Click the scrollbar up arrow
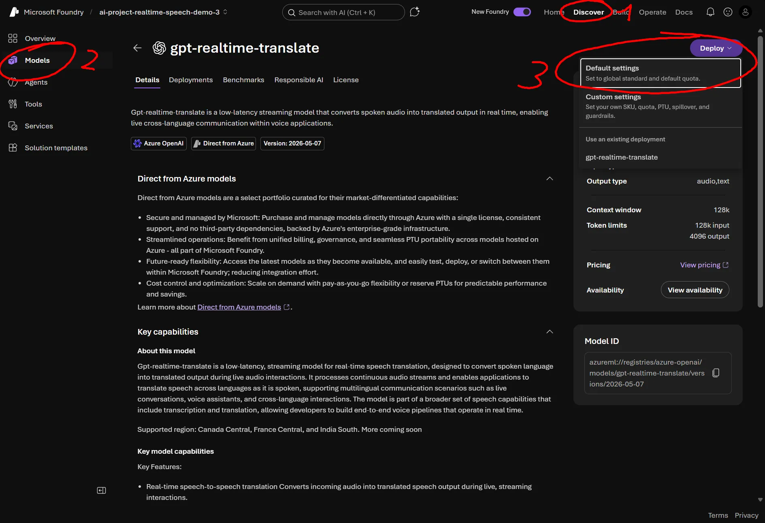765x523 pixels. pyautogui.click(x=760, y=30)
